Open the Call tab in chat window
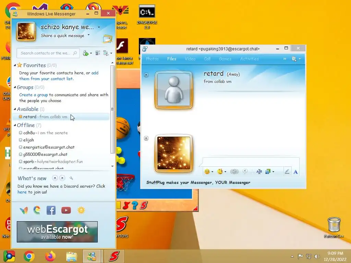This screenshot has width=351, height=263. pyautogui.click(x=207, y=59)
